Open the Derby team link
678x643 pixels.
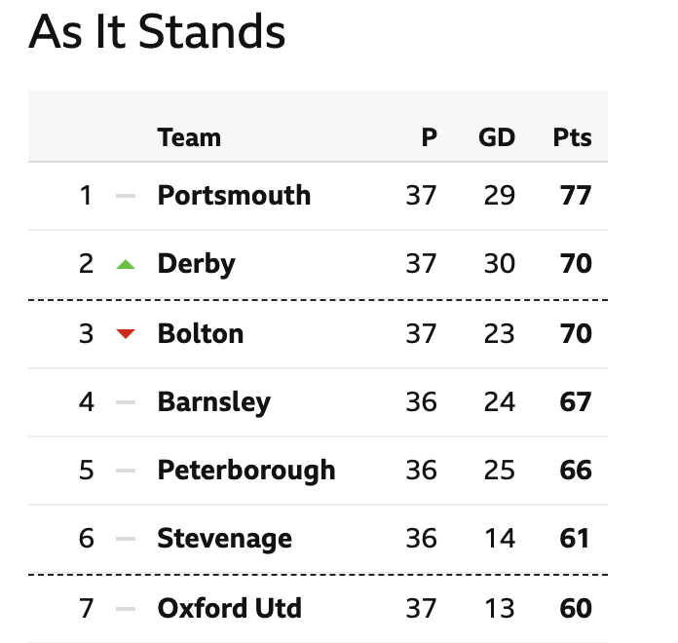pos(197,264)
